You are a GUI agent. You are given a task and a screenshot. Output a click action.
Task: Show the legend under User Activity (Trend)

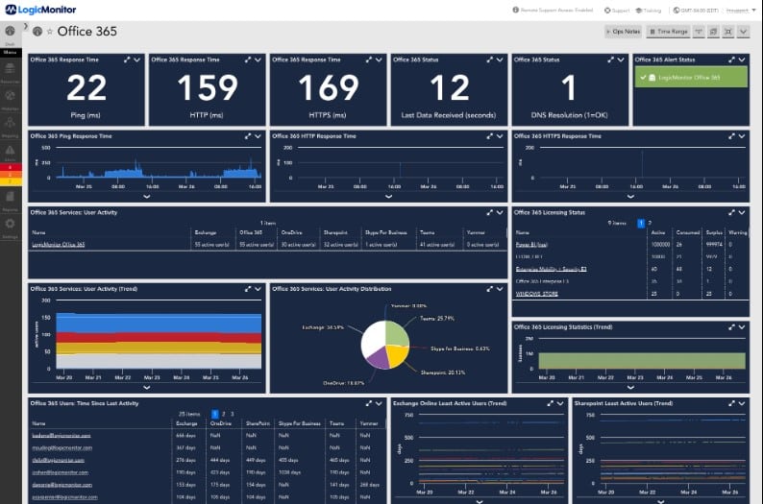point(147,388)
